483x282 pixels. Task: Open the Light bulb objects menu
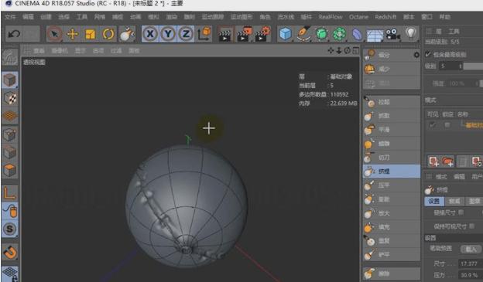(410, 33)
